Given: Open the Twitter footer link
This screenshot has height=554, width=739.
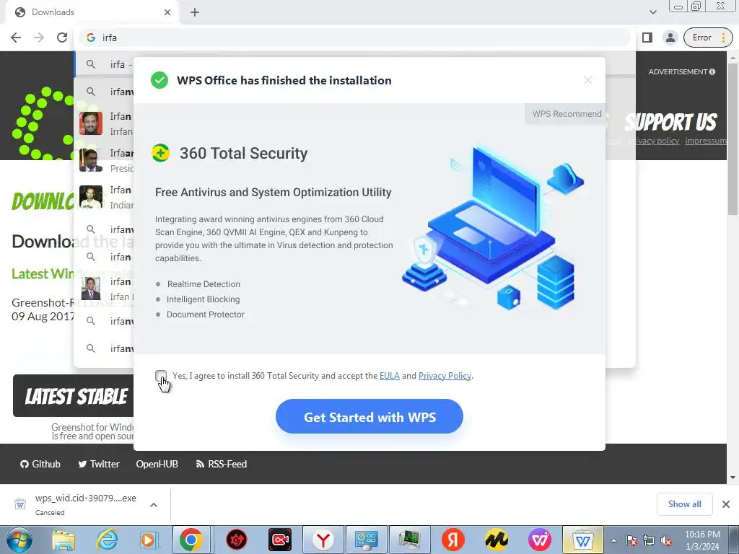Looking at the screenshot, I should tap(98, 464).
